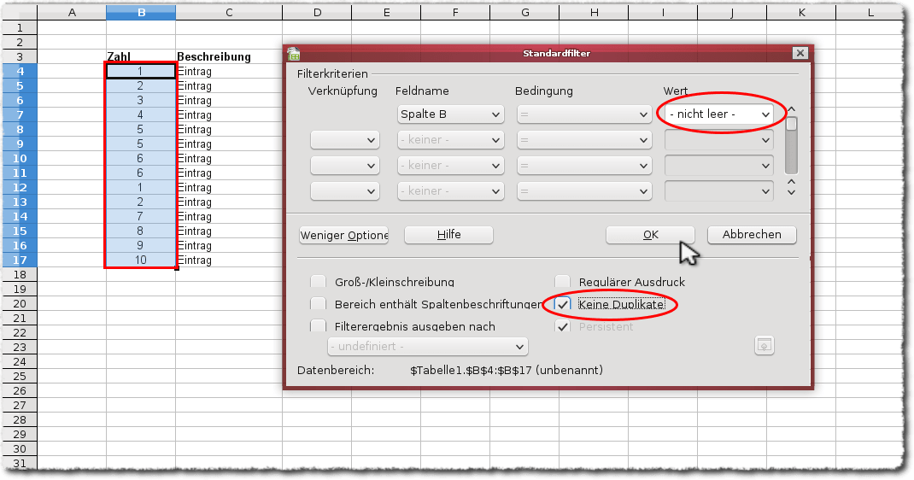
Task: Select cell B6 containing 3
Action: (x=141, y=100)
